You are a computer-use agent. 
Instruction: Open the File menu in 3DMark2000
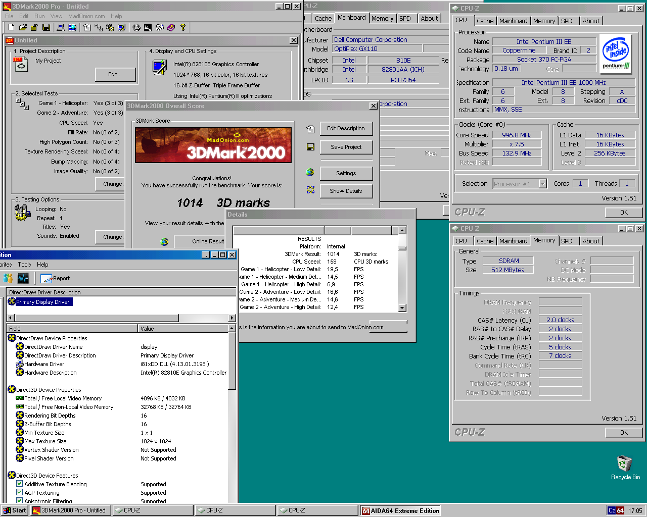tap(9, 16)
